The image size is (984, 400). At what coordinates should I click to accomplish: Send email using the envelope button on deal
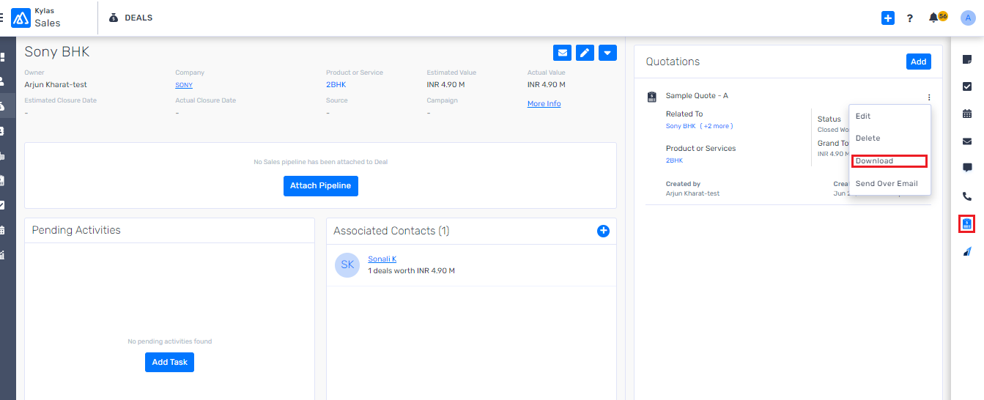point(563,53)
